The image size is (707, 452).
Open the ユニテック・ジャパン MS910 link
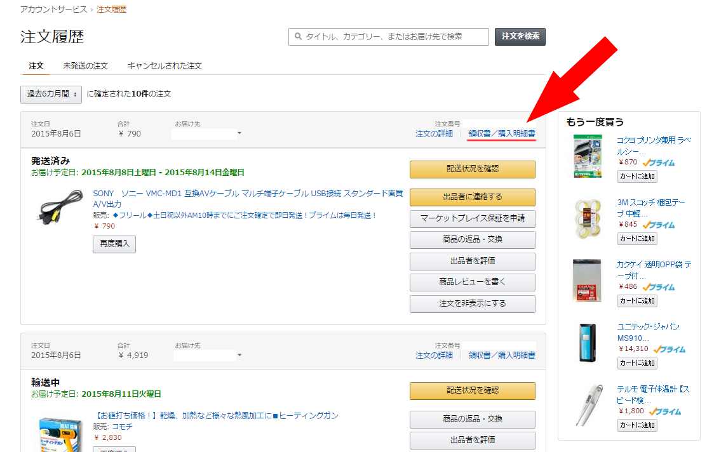pos(648,332)
